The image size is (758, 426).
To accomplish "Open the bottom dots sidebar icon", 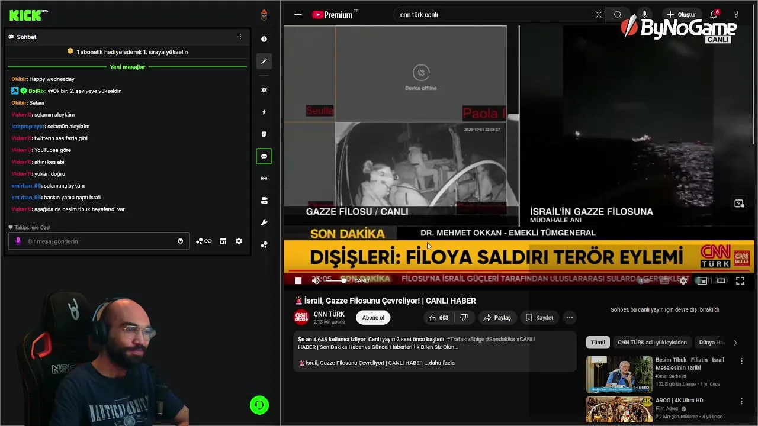I will click(x=264, y=244).
